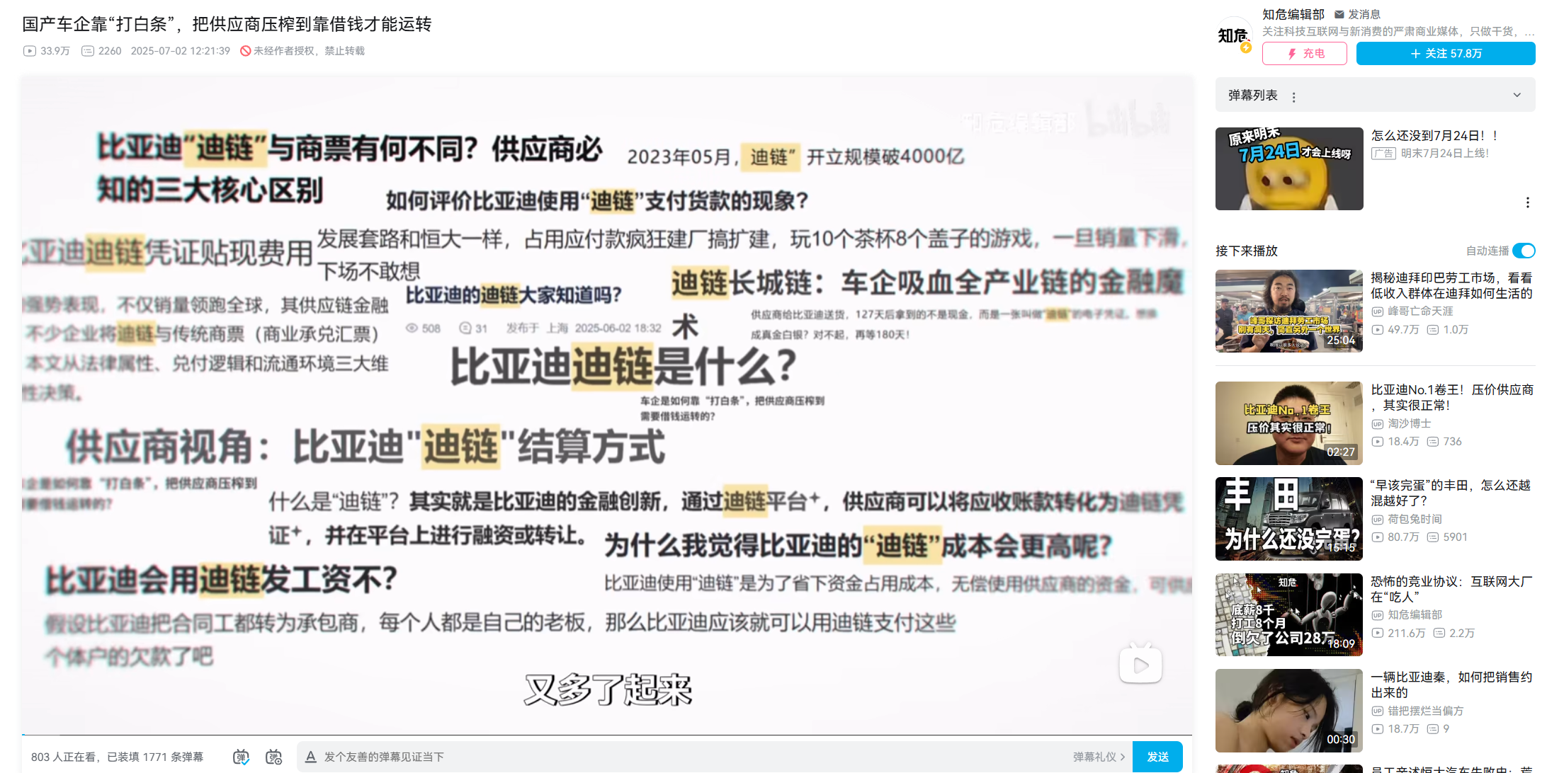
Task: Follow the uploader with 关注 57.8万 button
Action: pyautogui.click(x=1446, y=53)
